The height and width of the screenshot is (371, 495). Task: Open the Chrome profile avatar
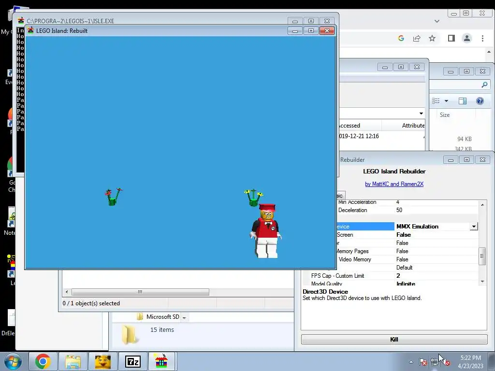coord(467,38)
